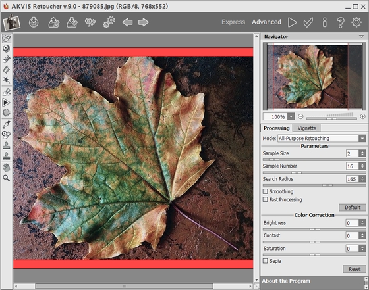369x290 pixels.
Task: Click the Undo left arrow icon
Action: [127, 22]
